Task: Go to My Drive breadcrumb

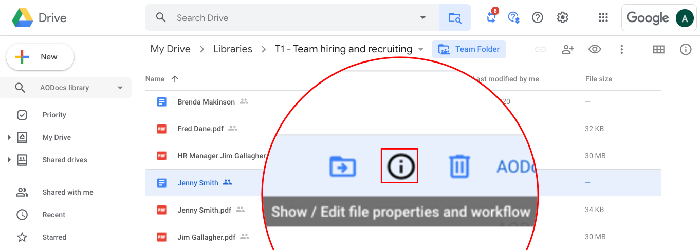Action: [171, 49]
